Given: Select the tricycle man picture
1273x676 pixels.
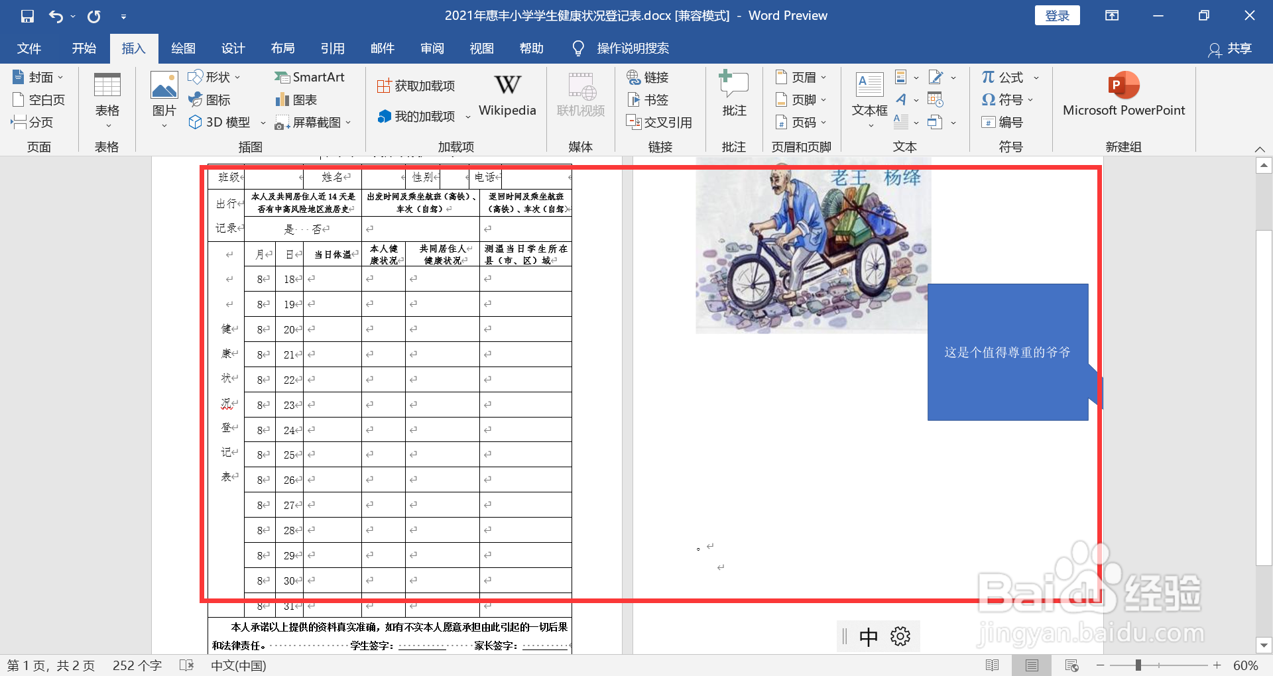Looking at the screenshot, I should point(813,245).
